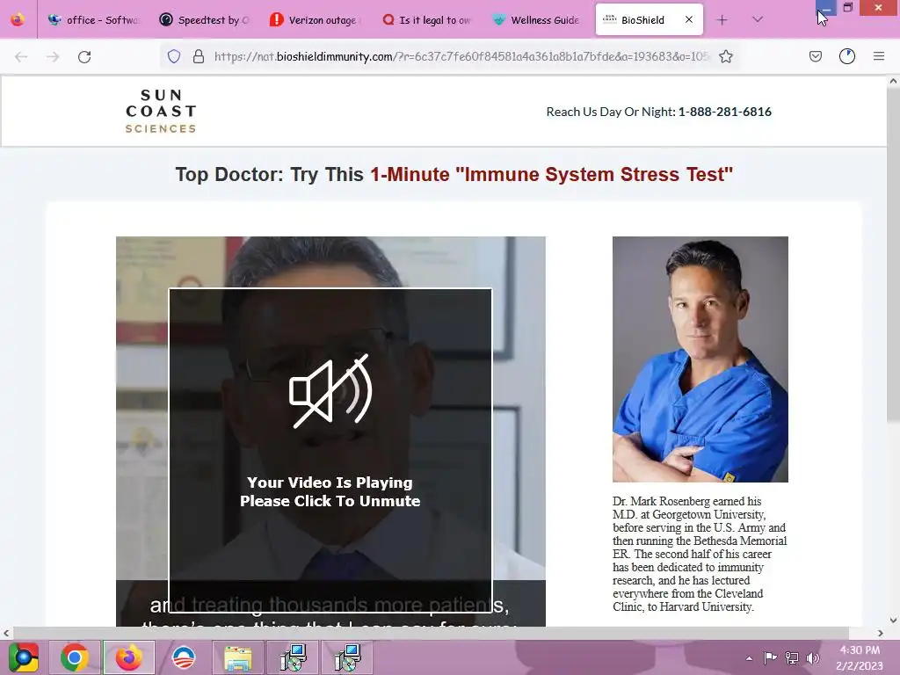Click the Sun Coast Sciences logo
Viewport: 900px width, 675px height.
click(x=161, y=111)
